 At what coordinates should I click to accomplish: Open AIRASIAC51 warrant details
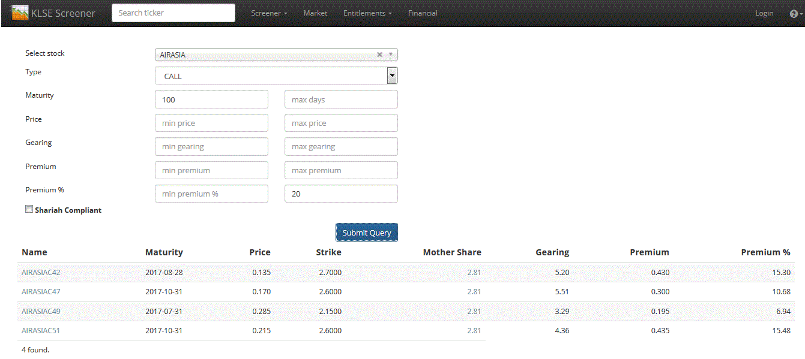40,330
